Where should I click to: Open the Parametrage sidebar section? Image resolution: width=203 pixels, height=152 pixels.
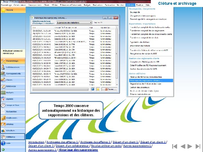(x=13, y=61)
